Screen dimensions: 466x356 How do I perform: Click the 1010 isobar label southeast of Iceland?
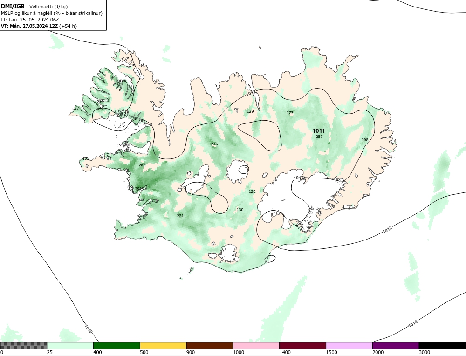click(413, 323)
